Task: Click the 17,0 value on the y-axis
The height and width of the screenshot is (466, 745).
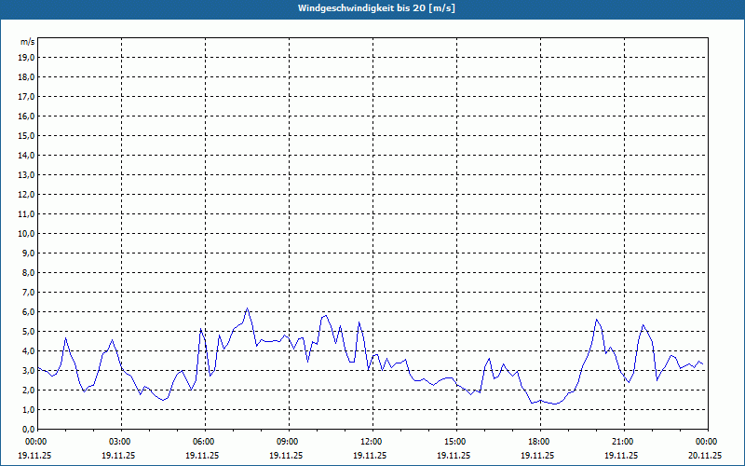Action: coord(27,96)
